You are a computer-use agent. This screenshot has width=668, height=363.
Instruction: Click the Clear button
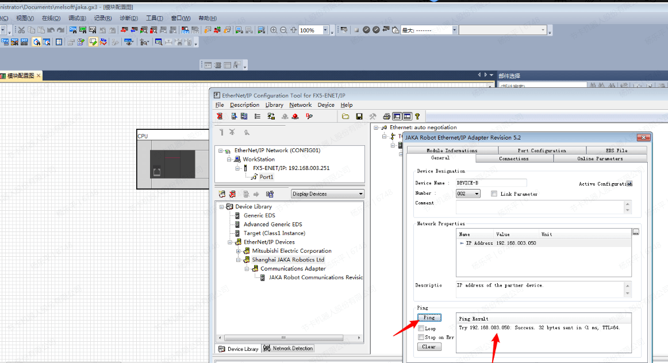point(429,347)
